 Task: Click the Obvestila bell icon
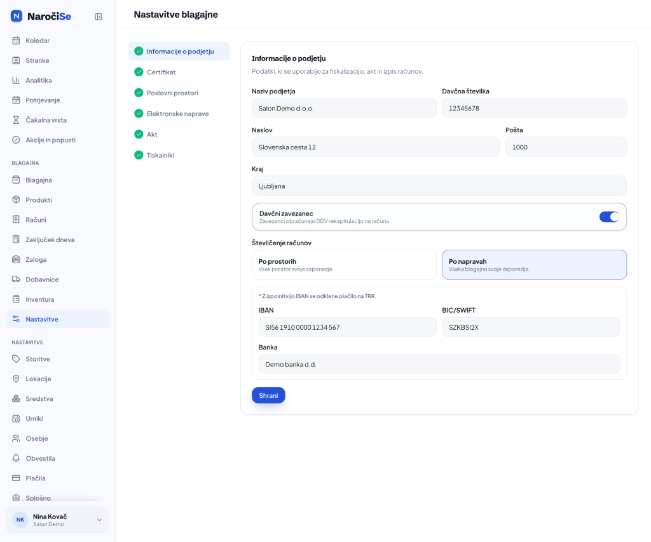[16, 459]
